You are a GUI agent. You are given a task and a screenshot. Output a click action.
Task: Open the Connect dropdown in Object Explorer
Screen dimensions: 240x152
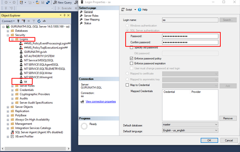click(x=8, y=21)
